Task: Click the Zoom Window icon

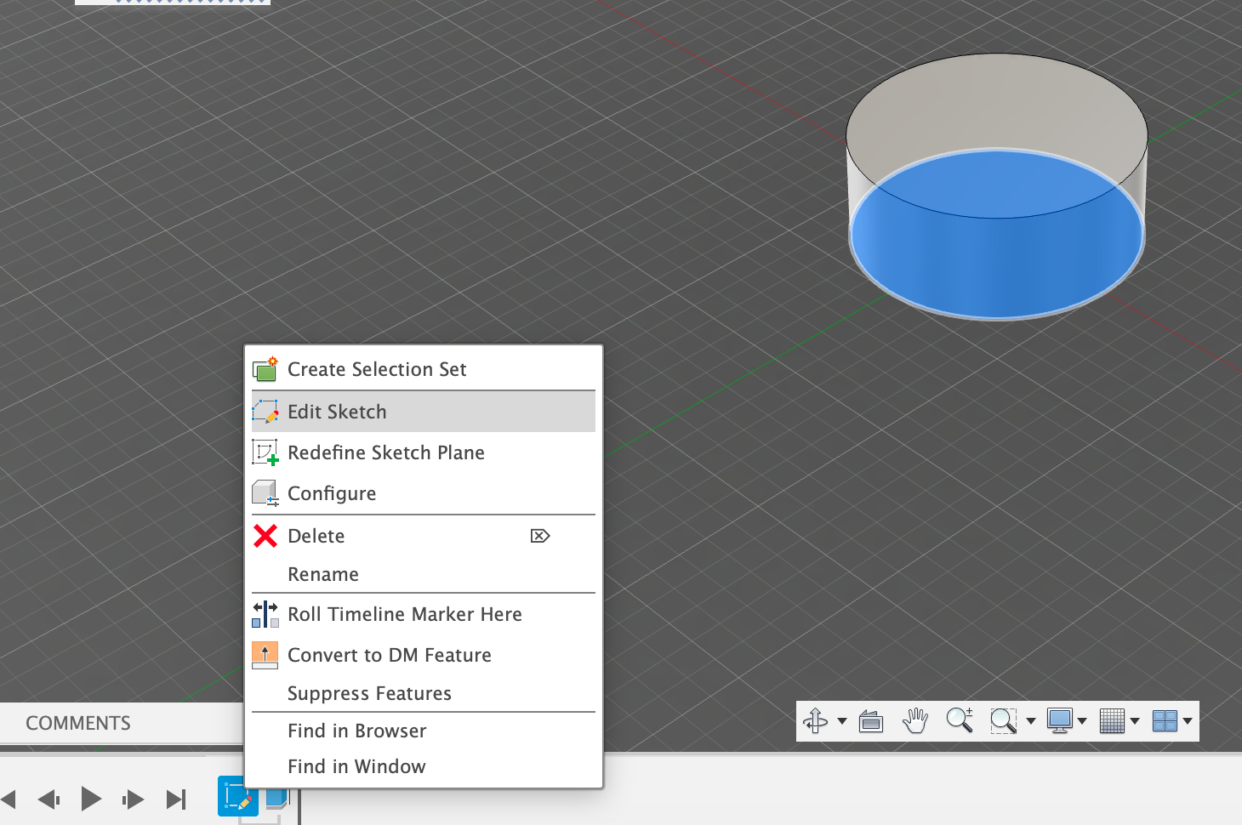Action: point(1003,721)
